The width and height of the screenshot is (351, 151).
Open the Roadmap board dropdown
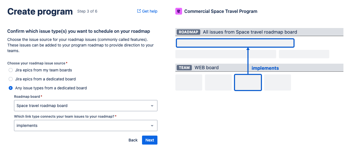[x=85, y=106]
